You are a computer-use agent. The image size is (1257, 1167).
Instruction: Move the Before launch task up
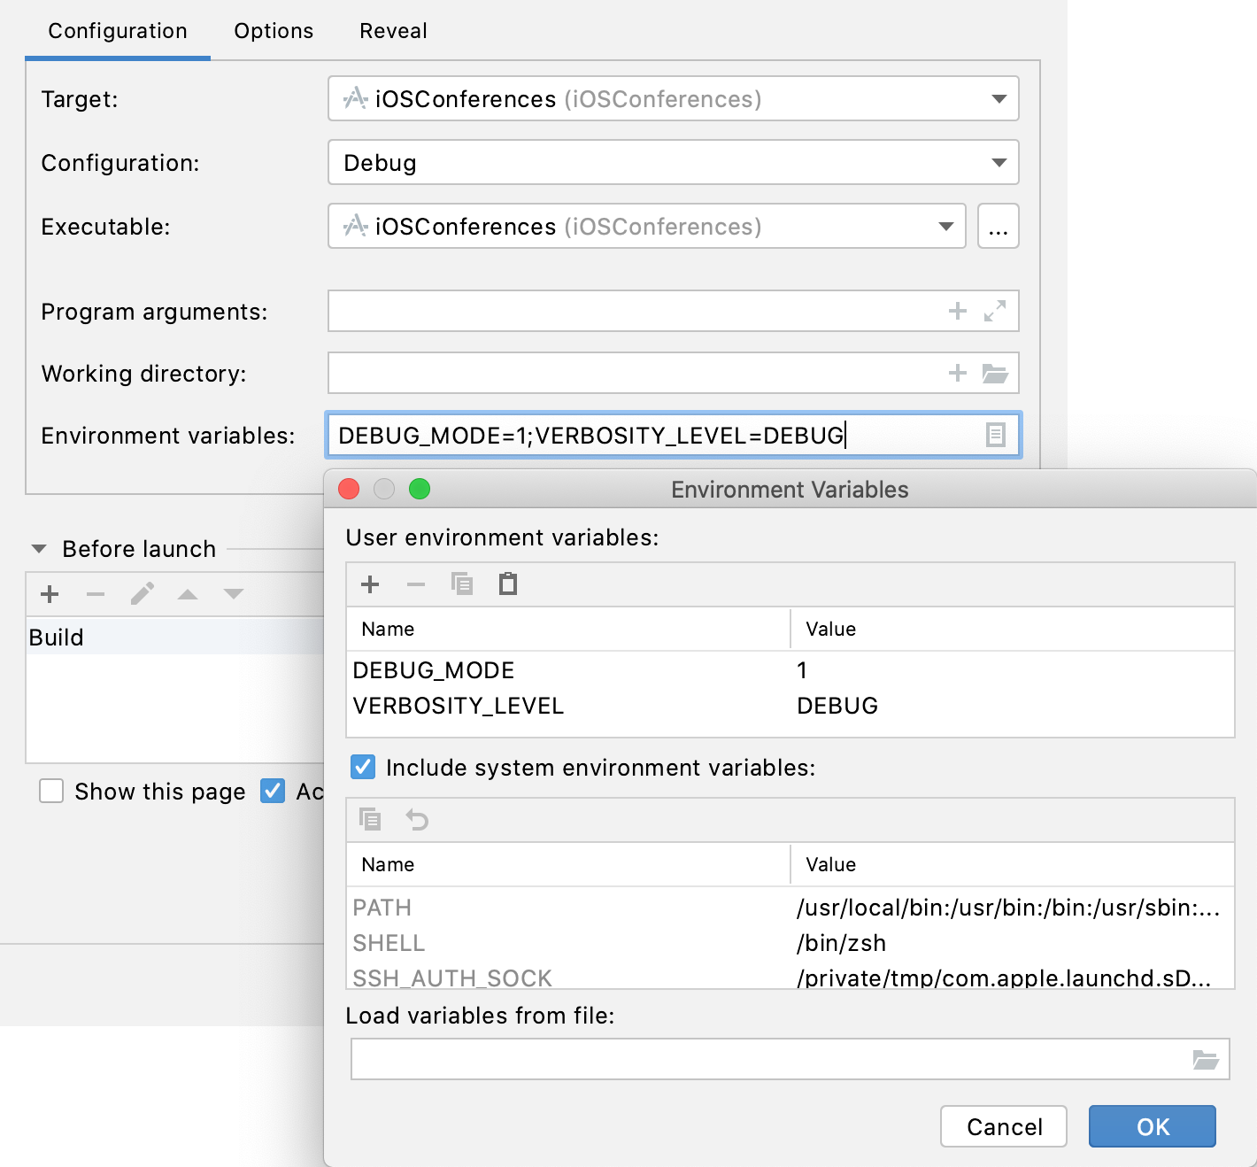(188, 594)
